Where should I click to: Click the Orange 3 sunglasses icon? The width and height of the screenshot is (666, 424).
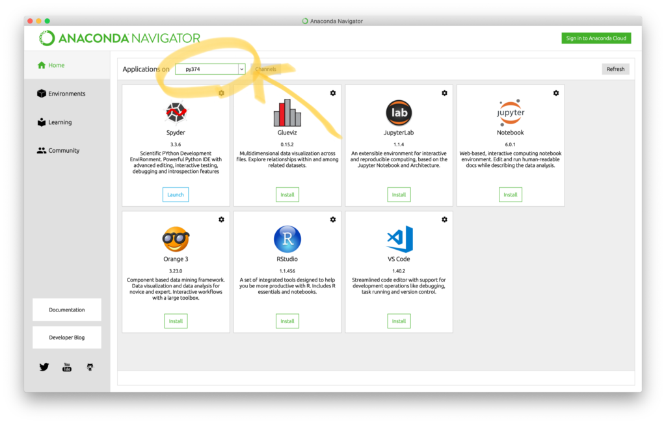point(176,239)
